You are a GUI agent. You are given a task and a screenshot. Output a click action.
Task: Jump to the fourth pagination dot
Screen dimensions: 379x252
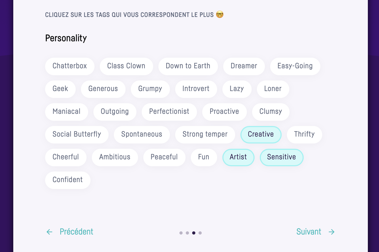(200, 233)
